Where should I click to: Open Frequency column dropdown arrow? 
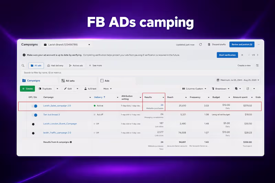209,98
